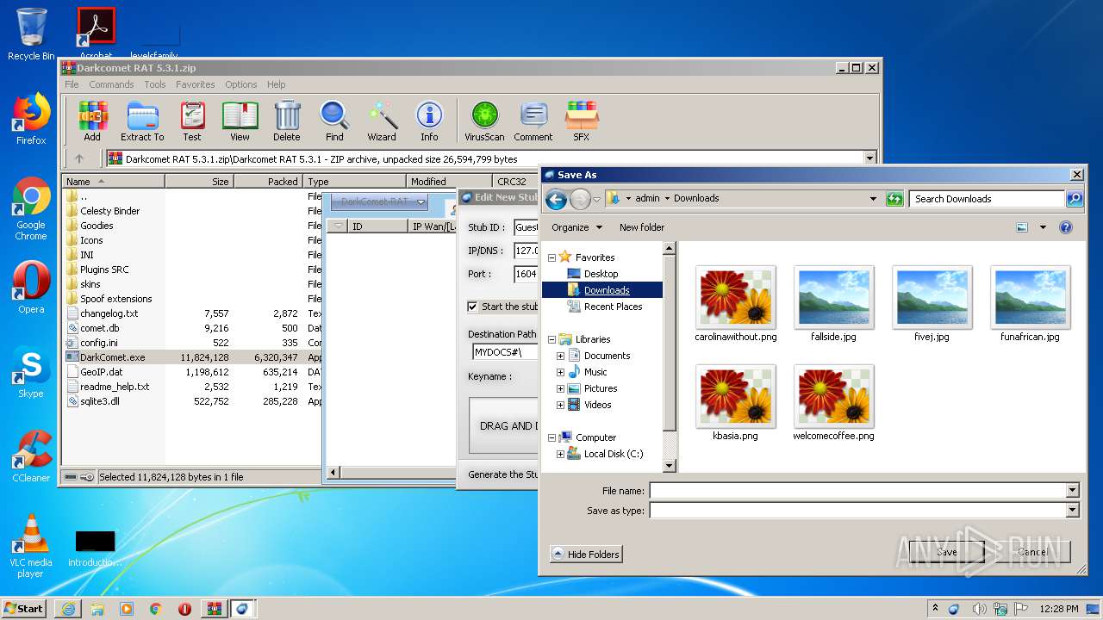Click the Hide Folders button
This screenshot has height=620, width=1103.
[x=585, y=555]
